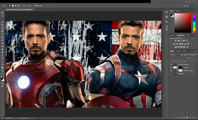Switch to the Channels tab
The image size is (198, 120).
[x=178, y=51]
